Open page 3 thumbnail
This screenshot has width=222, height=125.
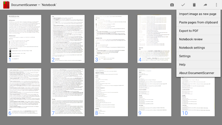coord(111,39)
